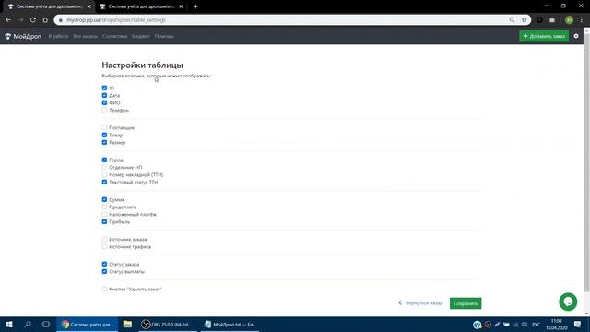Open the В работе menu item
Screen dimensions: 590x332
pos(58,36)
